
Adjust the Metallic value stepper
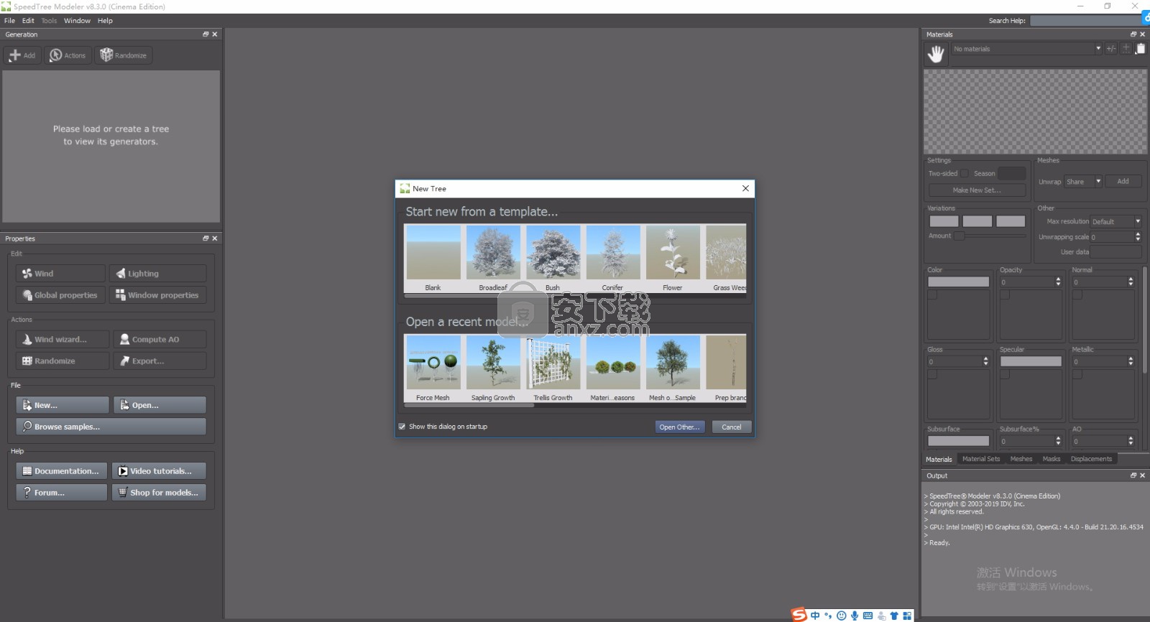(x=1131, y=361)
